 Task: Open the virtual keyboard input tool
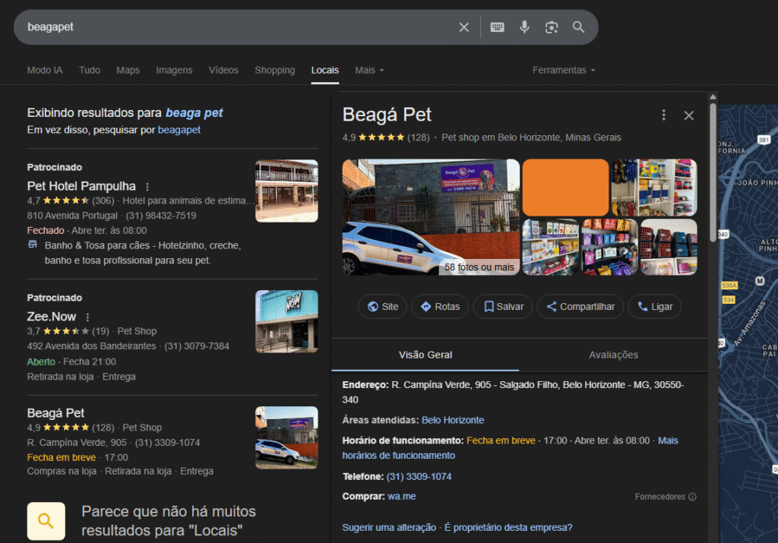[497, 27]
